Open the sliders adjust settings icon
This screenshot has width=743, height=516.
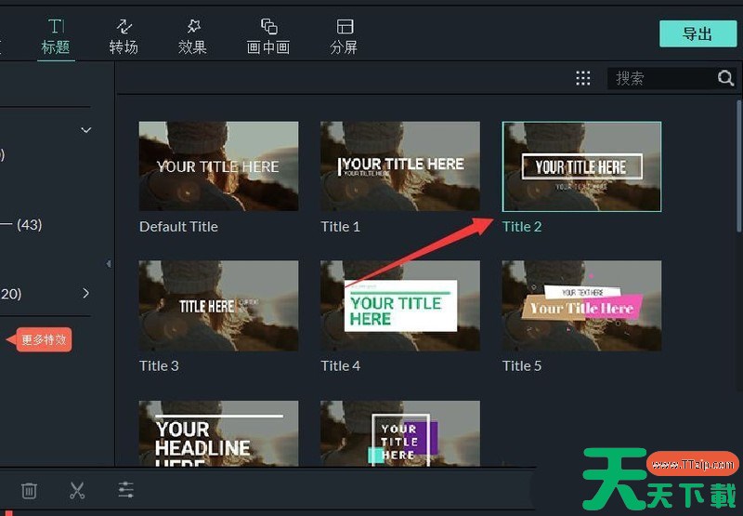tap(125, 490)
